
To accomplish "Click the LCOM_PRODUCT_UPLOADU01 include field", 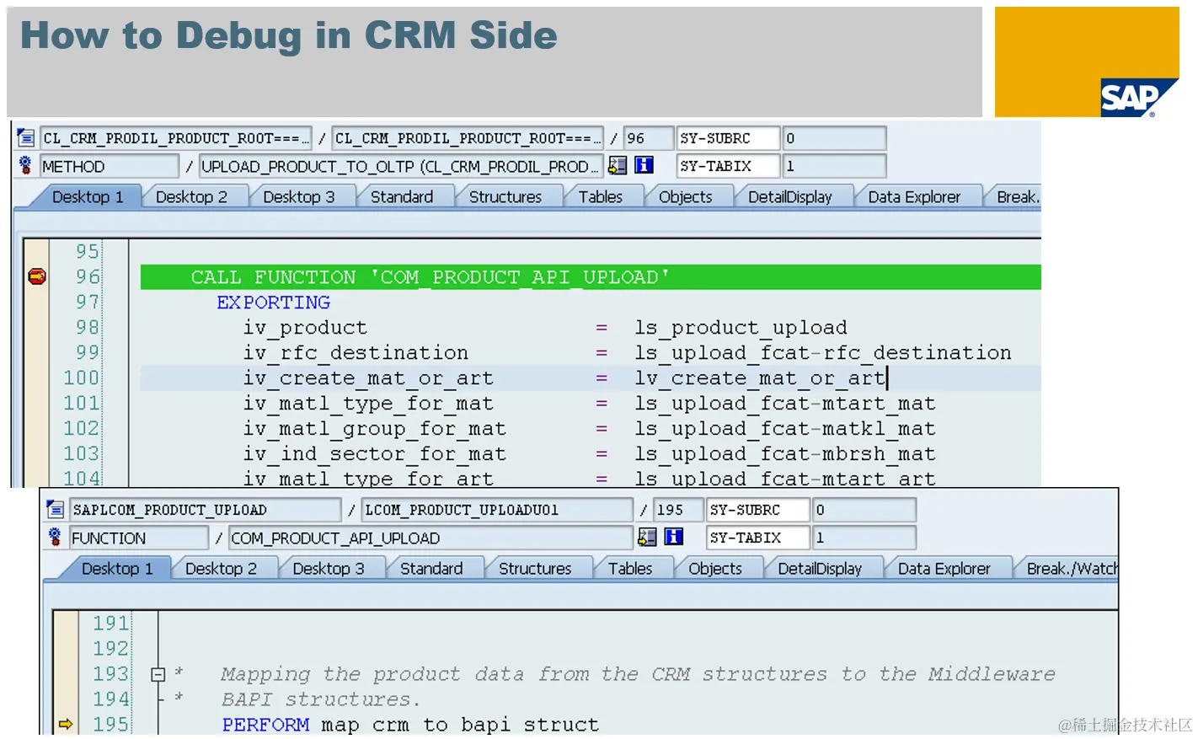I will coord(497,510).
